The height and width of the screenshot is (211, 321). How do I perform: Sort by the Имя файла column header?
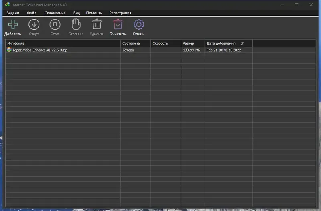pos(63,44)
